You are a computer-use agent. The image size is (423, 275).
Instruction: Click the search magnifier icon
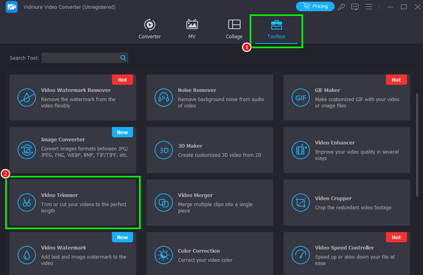click(123, 58)
